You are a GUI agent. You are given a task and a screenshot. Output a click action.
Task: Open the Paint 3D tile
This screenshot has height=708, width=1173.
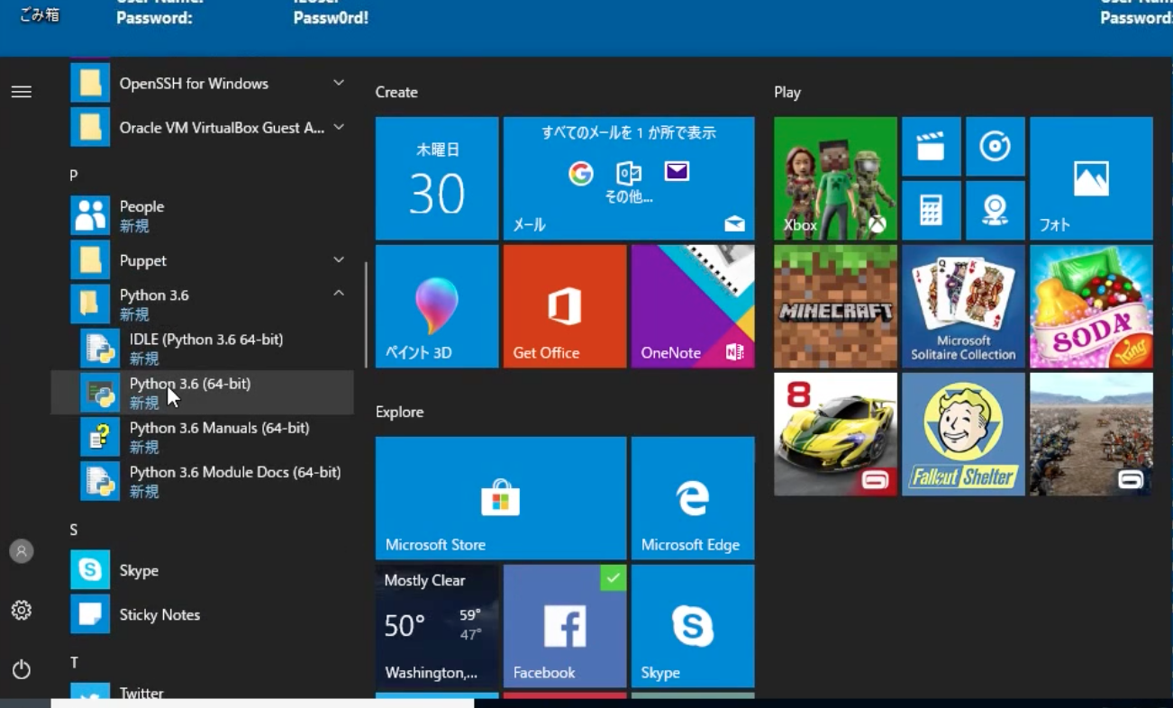(x=437, y=306)
